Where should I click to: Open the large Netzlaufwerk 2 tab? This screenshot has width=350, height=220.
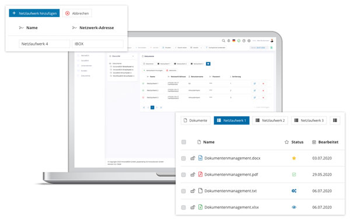270,120
